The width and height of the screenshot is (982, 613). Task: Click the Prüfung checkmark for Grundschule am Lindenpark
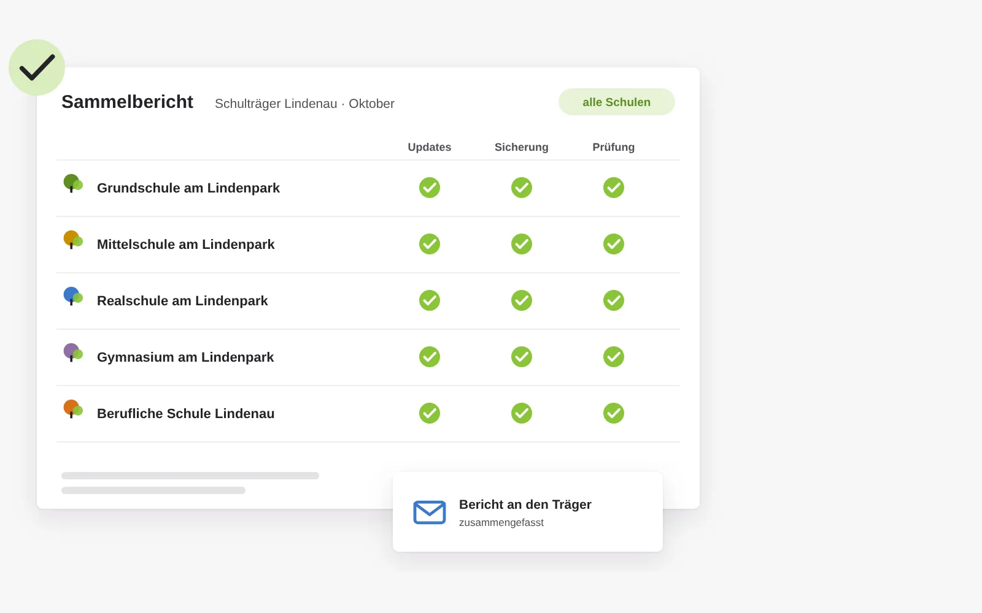click(x=614, y=188)
